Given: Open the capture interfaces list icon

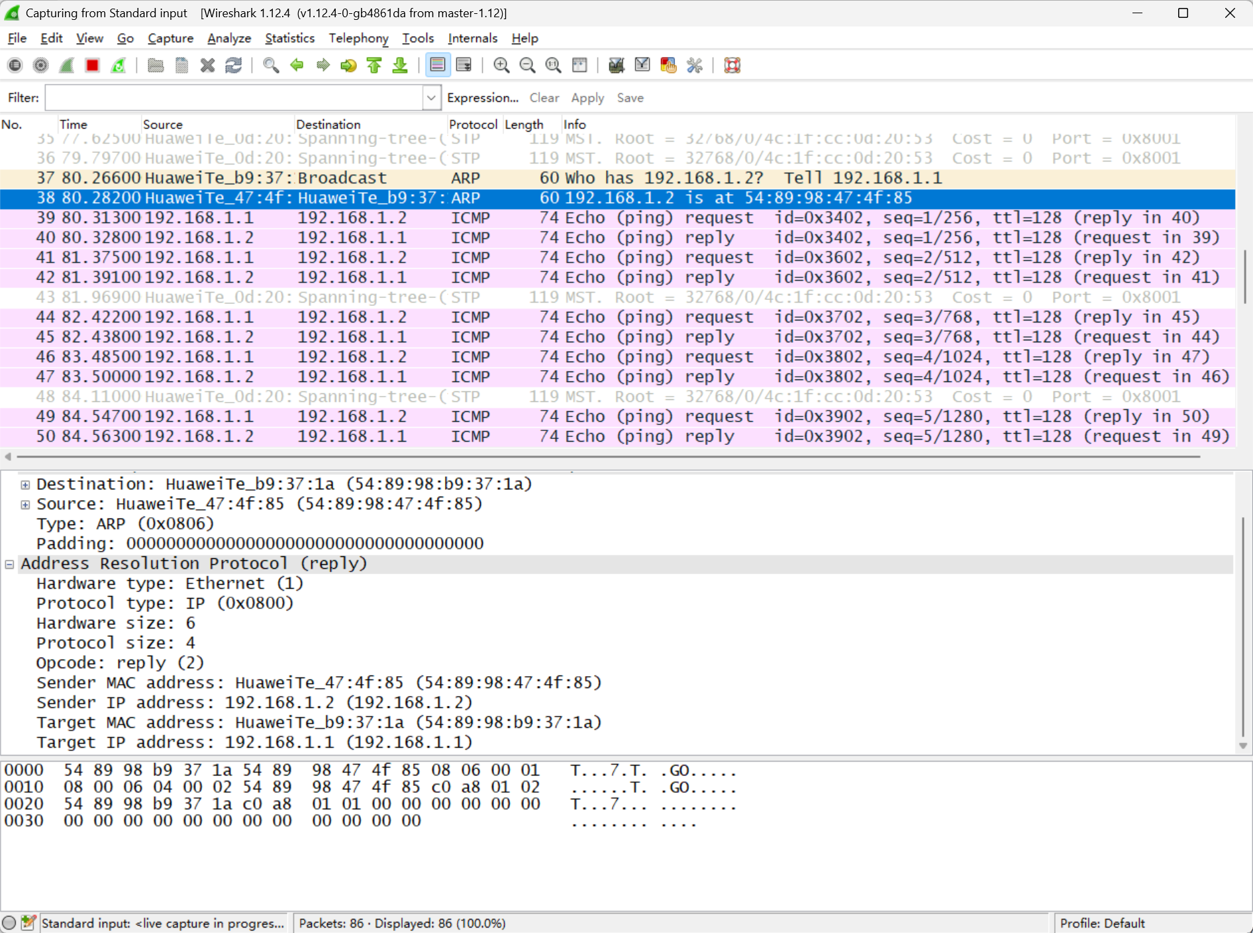Looking at the screenshot, I should (x=15, y=65).
